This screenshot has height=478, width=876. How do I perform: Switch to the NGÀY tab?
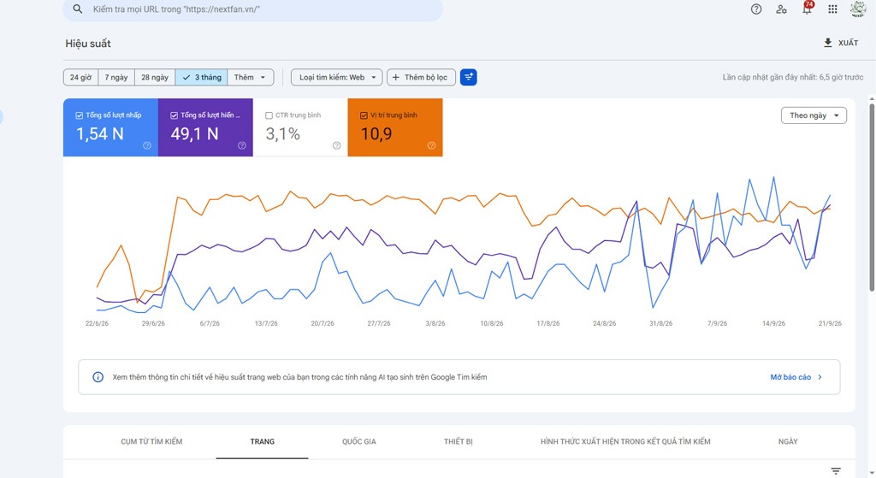click(788, 441)
